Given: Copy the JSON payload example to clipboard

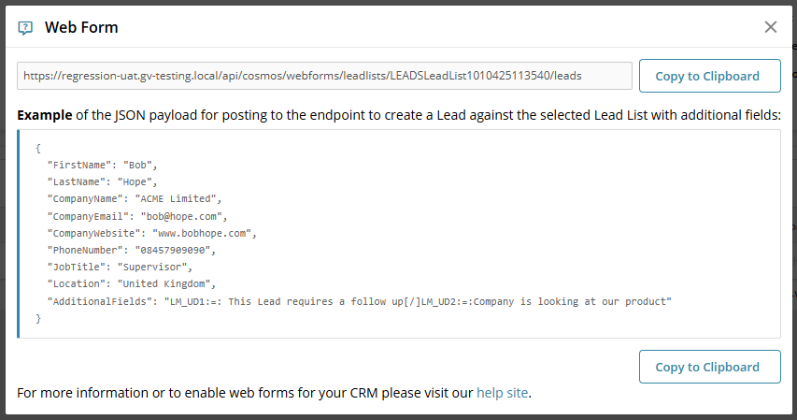Looking at the screenshot, I should click(x=709, y=367).
